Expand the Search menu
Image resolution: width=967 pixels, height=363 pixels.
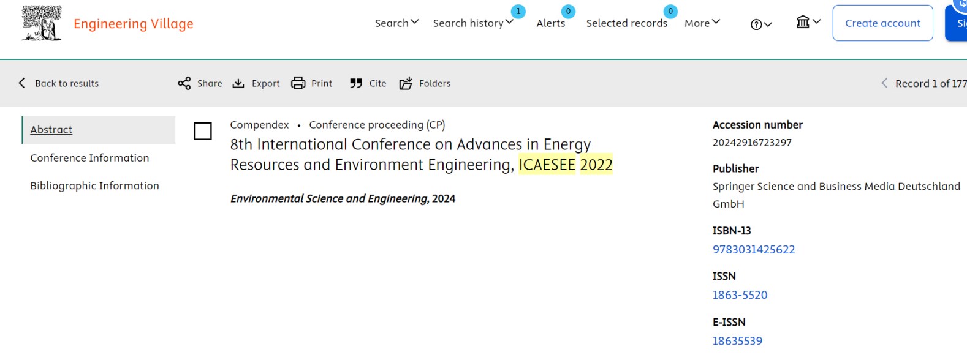[x=396, y=23]
